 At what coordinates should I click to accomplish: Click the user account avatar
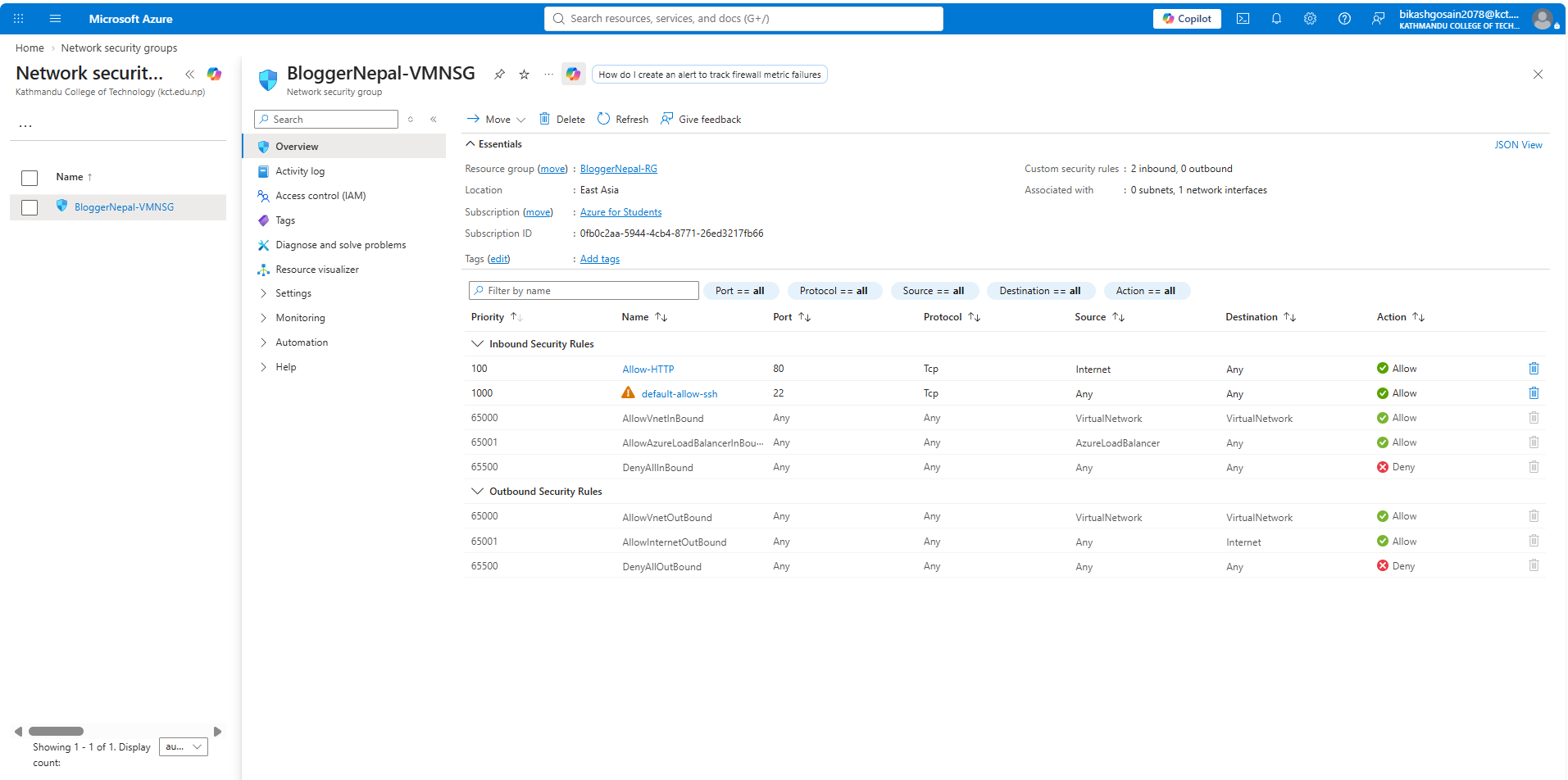pyautogui.click(x=1542, y=18)
